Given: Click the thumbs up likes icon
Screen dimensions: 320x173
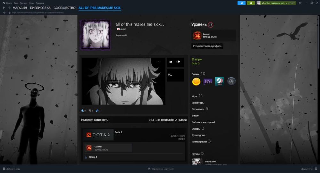Looking at the screenshot, I should (83, 111).
